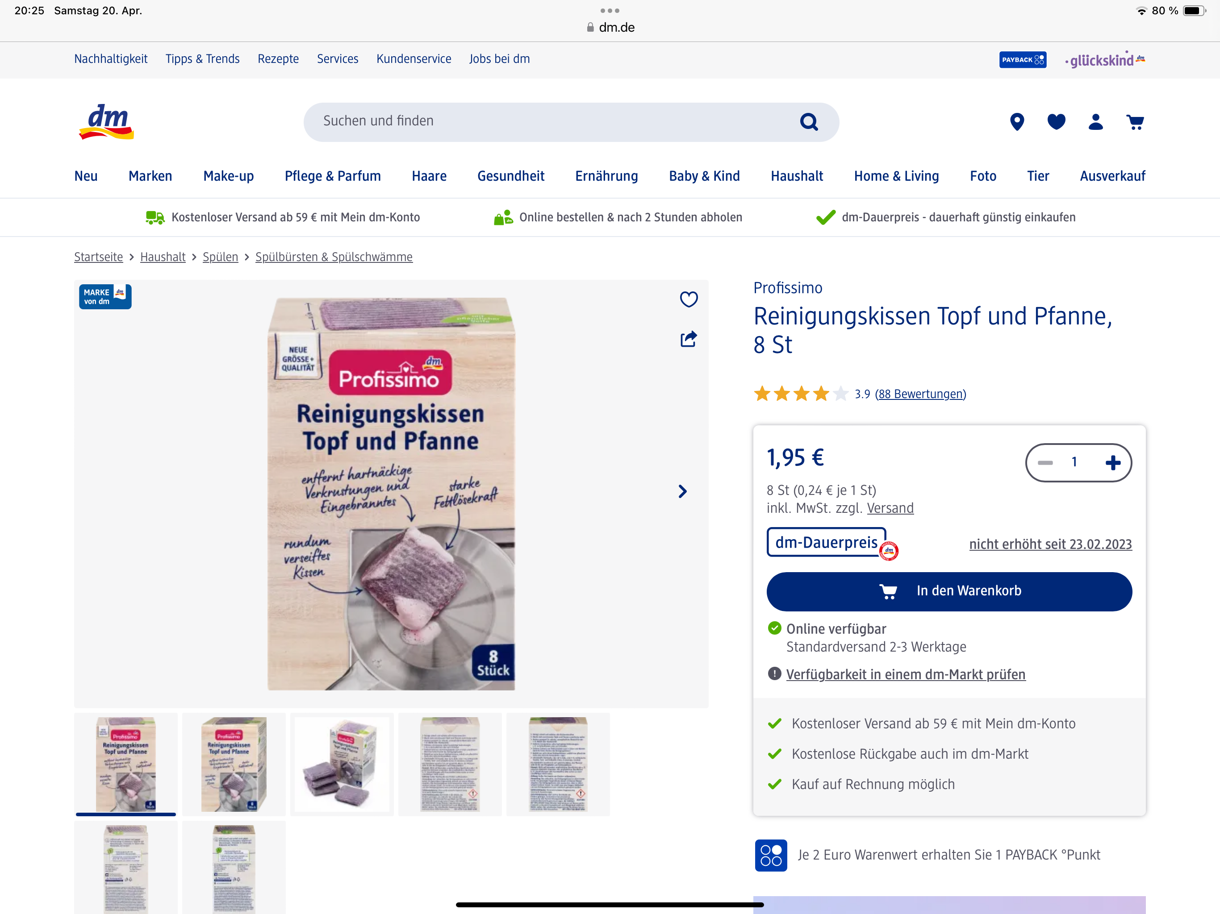Open the Haushalt navigation category
This screenshot has width=1220, height=914.
click(x=796, y=176)
